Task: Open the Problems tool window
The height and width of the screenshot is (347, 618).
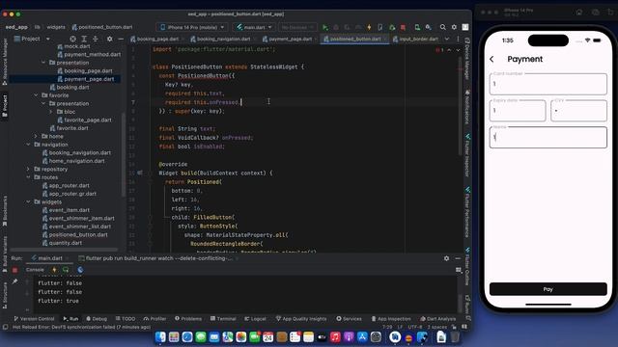Action: pos(188,319)
